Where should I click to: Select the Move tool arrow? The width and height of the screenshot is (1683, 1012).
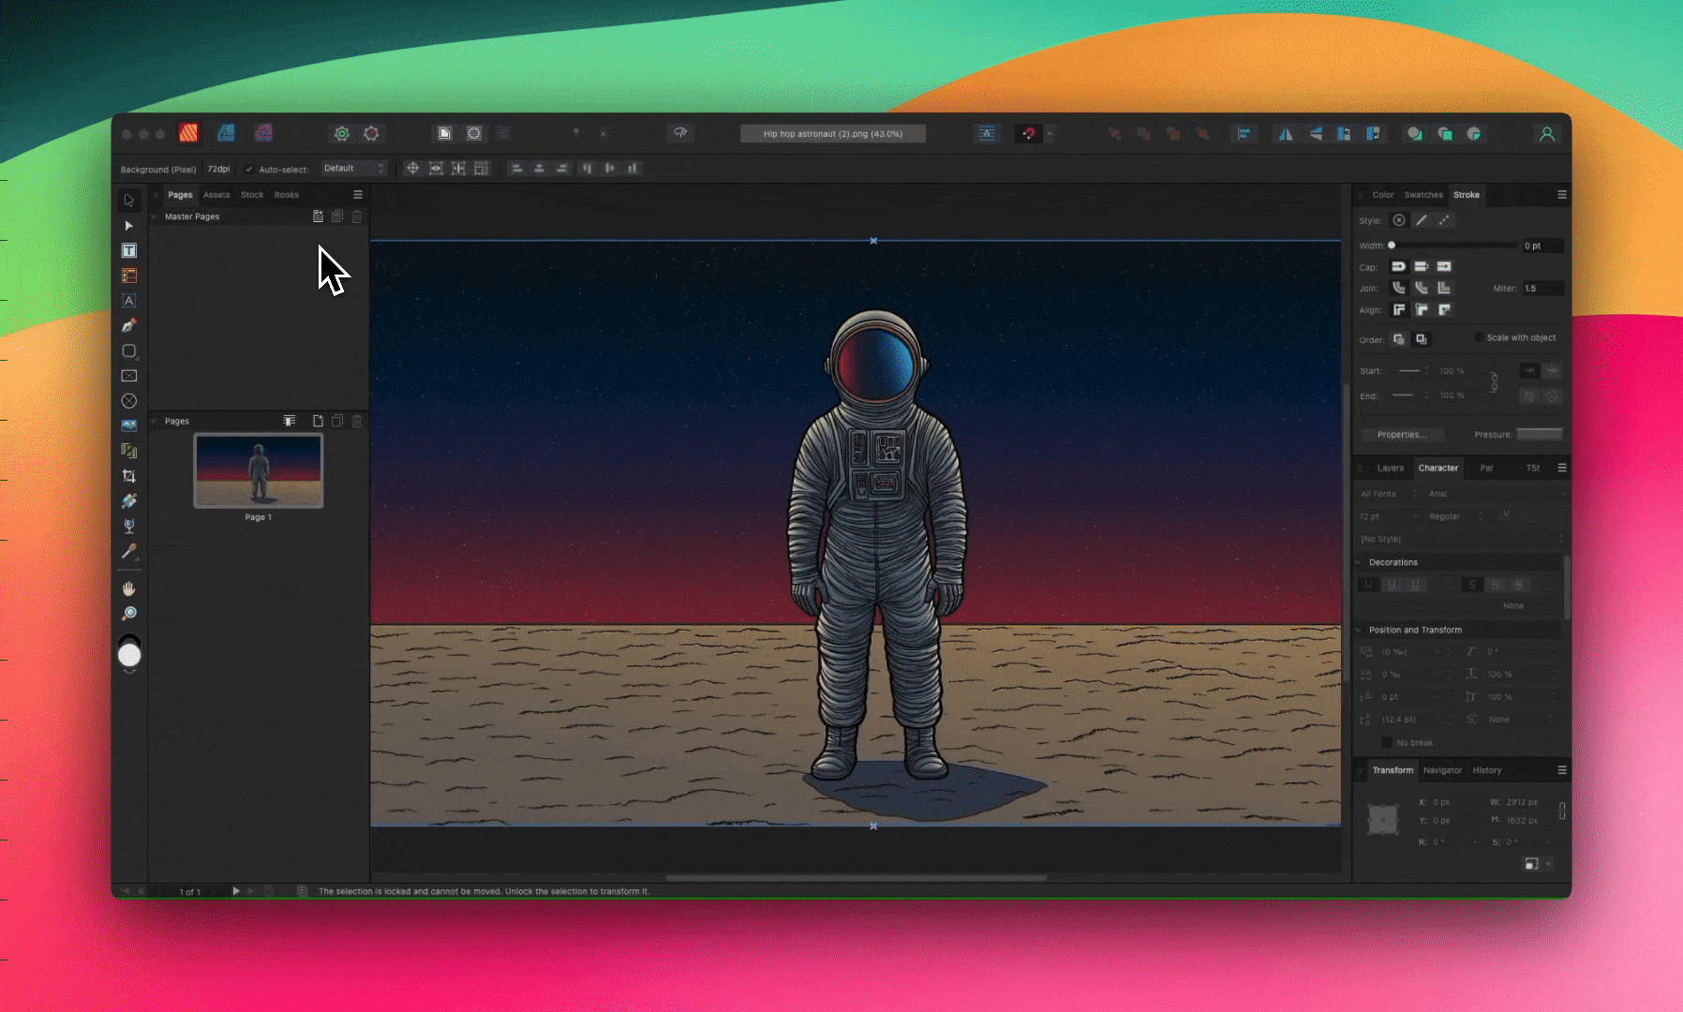[129, 201]
